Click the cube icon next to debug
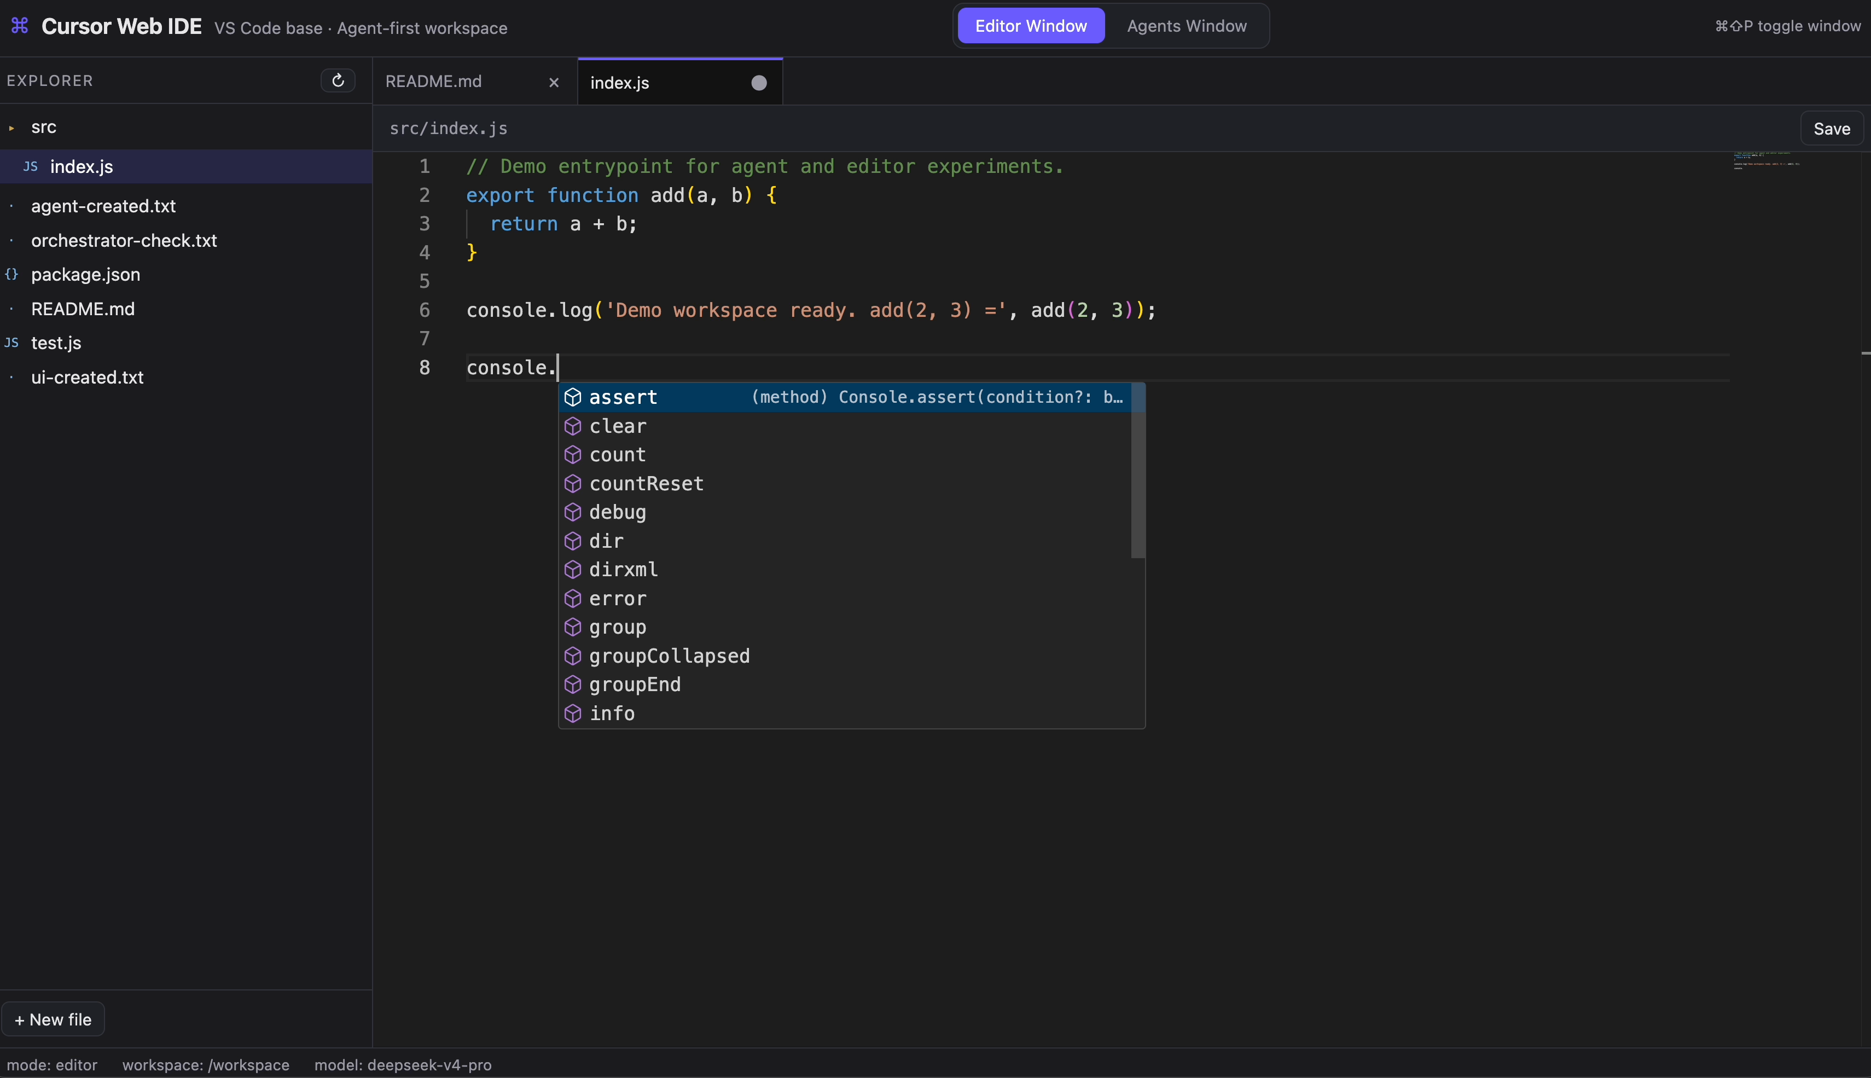Image resolution: width=1871 pixels, height=1078 pixels. 573,512
